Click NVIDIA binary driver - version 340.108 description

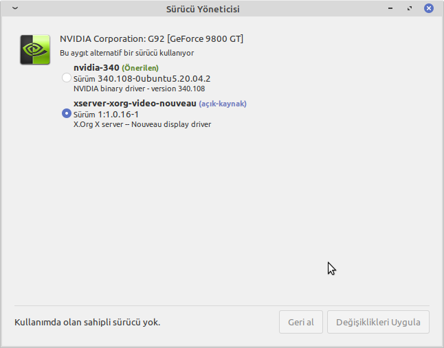(x=139, y=89)
